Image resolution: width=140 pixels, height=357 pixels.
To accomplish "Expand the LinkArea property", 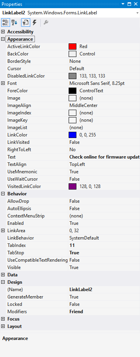I will click(x=3, y=231).
